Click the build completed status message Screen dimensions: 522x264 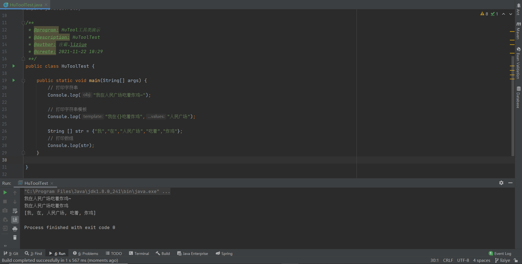click(x=60, y=260)
